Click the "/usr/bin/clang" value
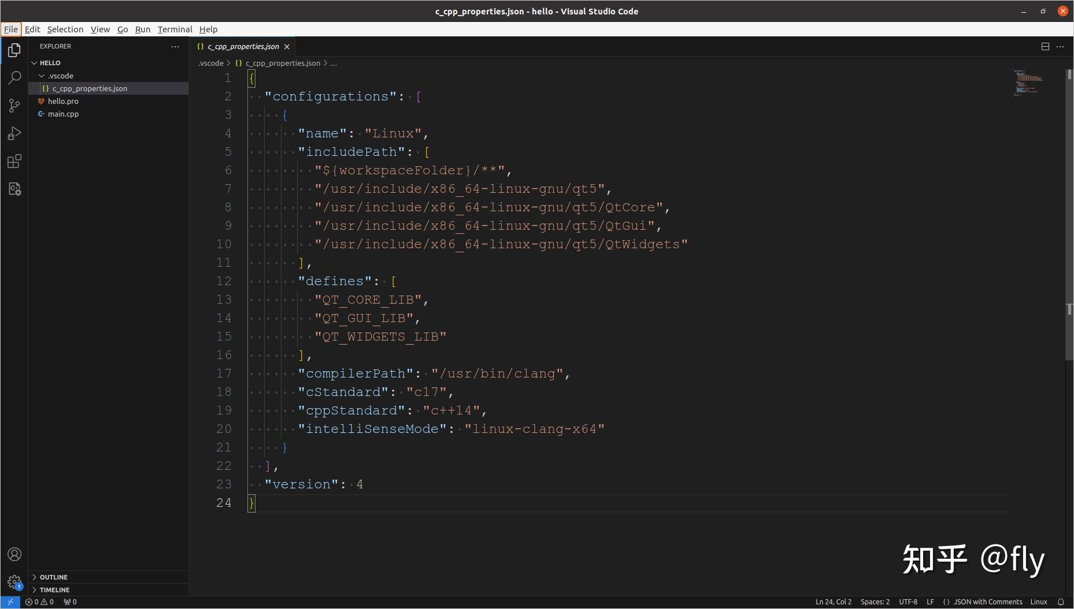Screen dimensions: 1074x609 (x=497, y=373)
